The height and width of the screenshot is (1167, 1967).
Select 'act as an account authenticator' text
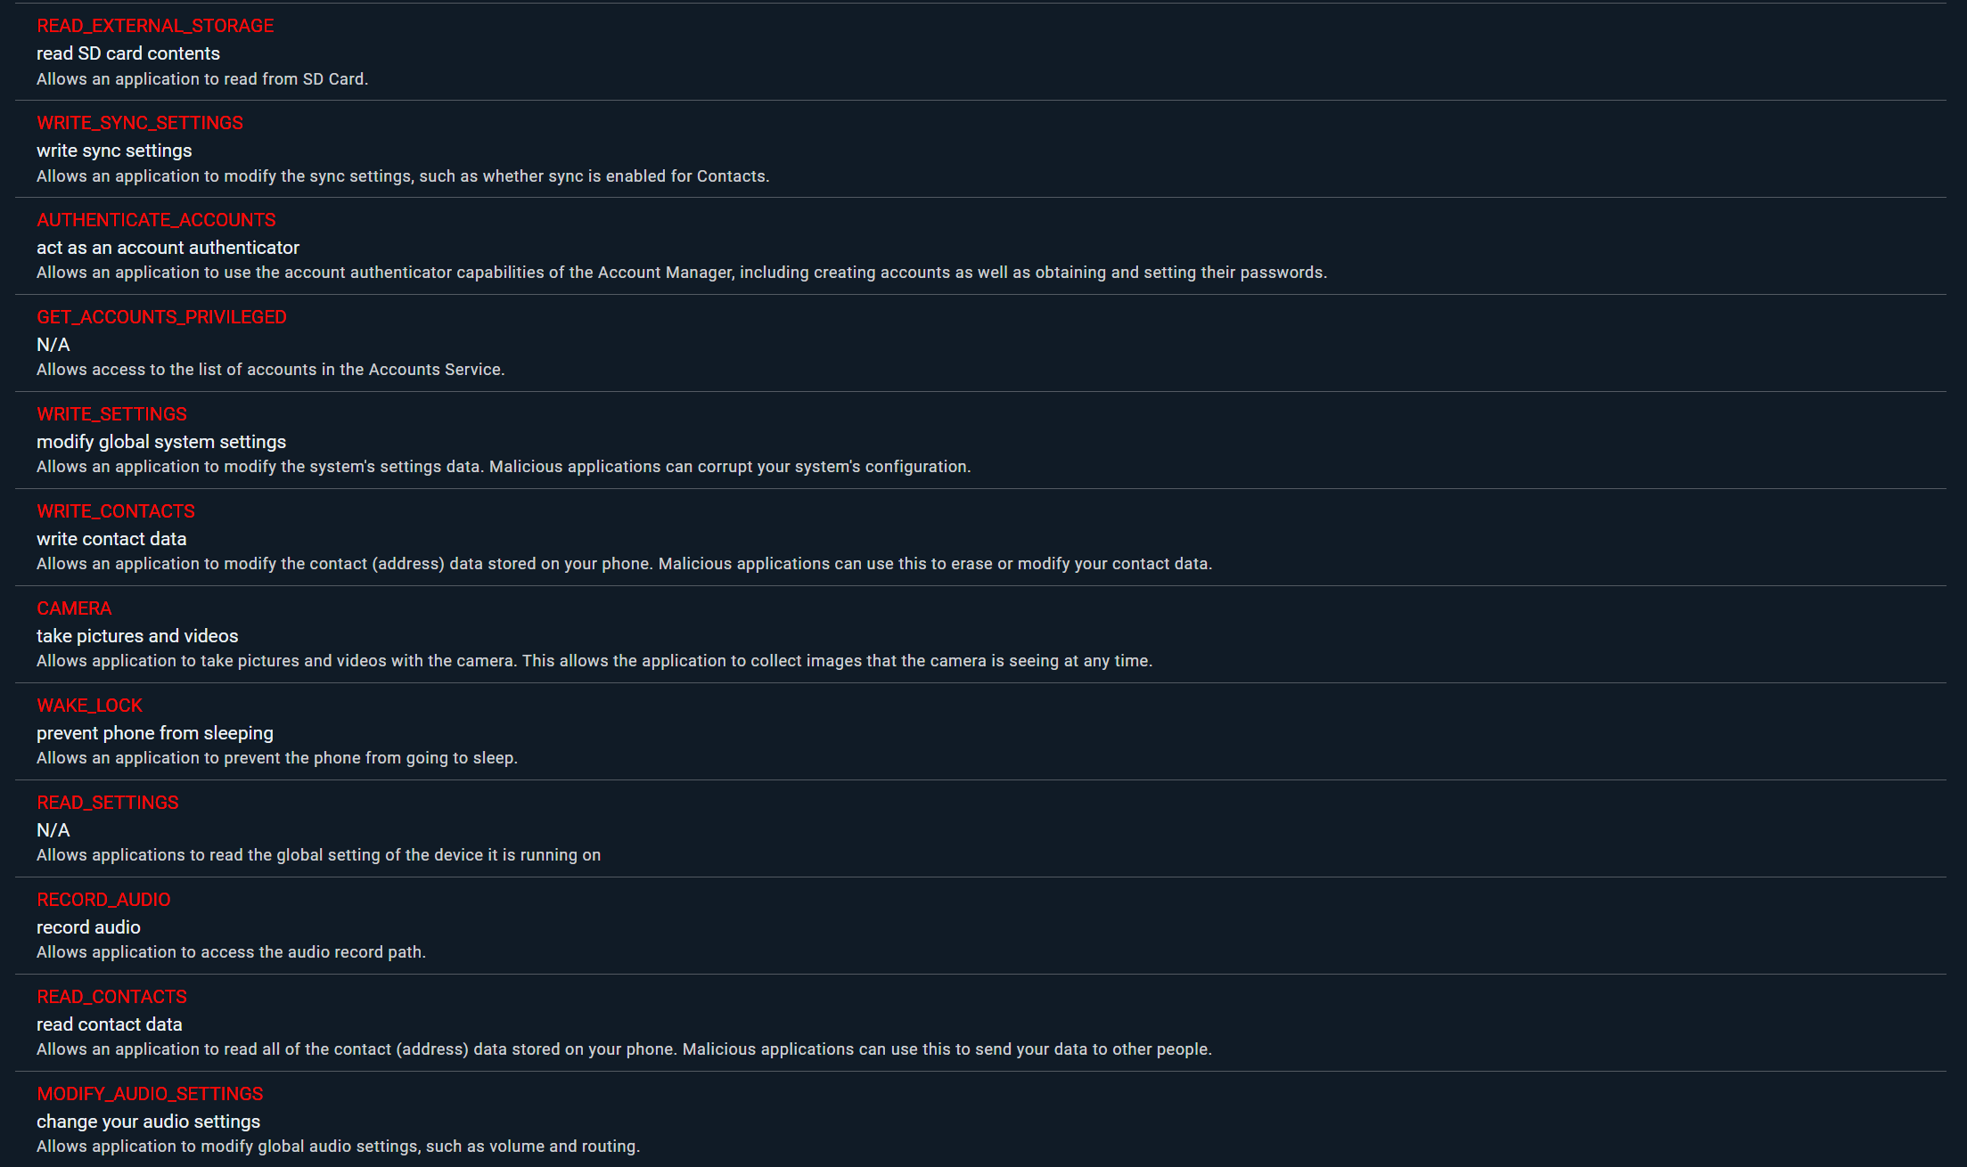coord(168,248)
